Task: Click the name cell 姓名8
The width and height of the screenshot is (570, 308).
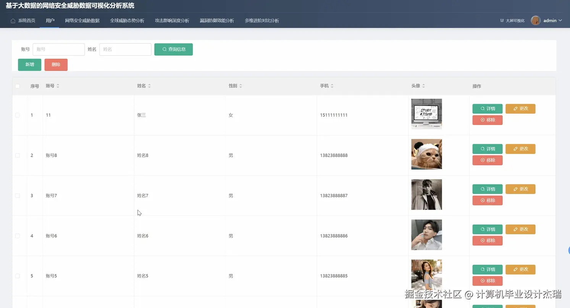Action: point(143,156)
